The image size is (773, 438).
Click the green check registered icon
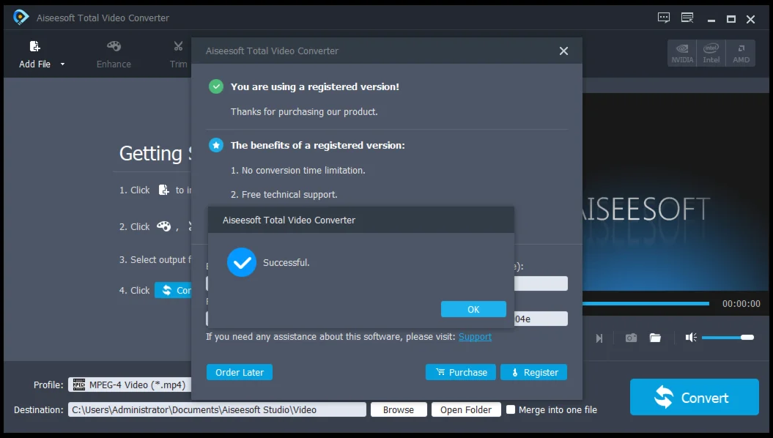pos(216,86)
